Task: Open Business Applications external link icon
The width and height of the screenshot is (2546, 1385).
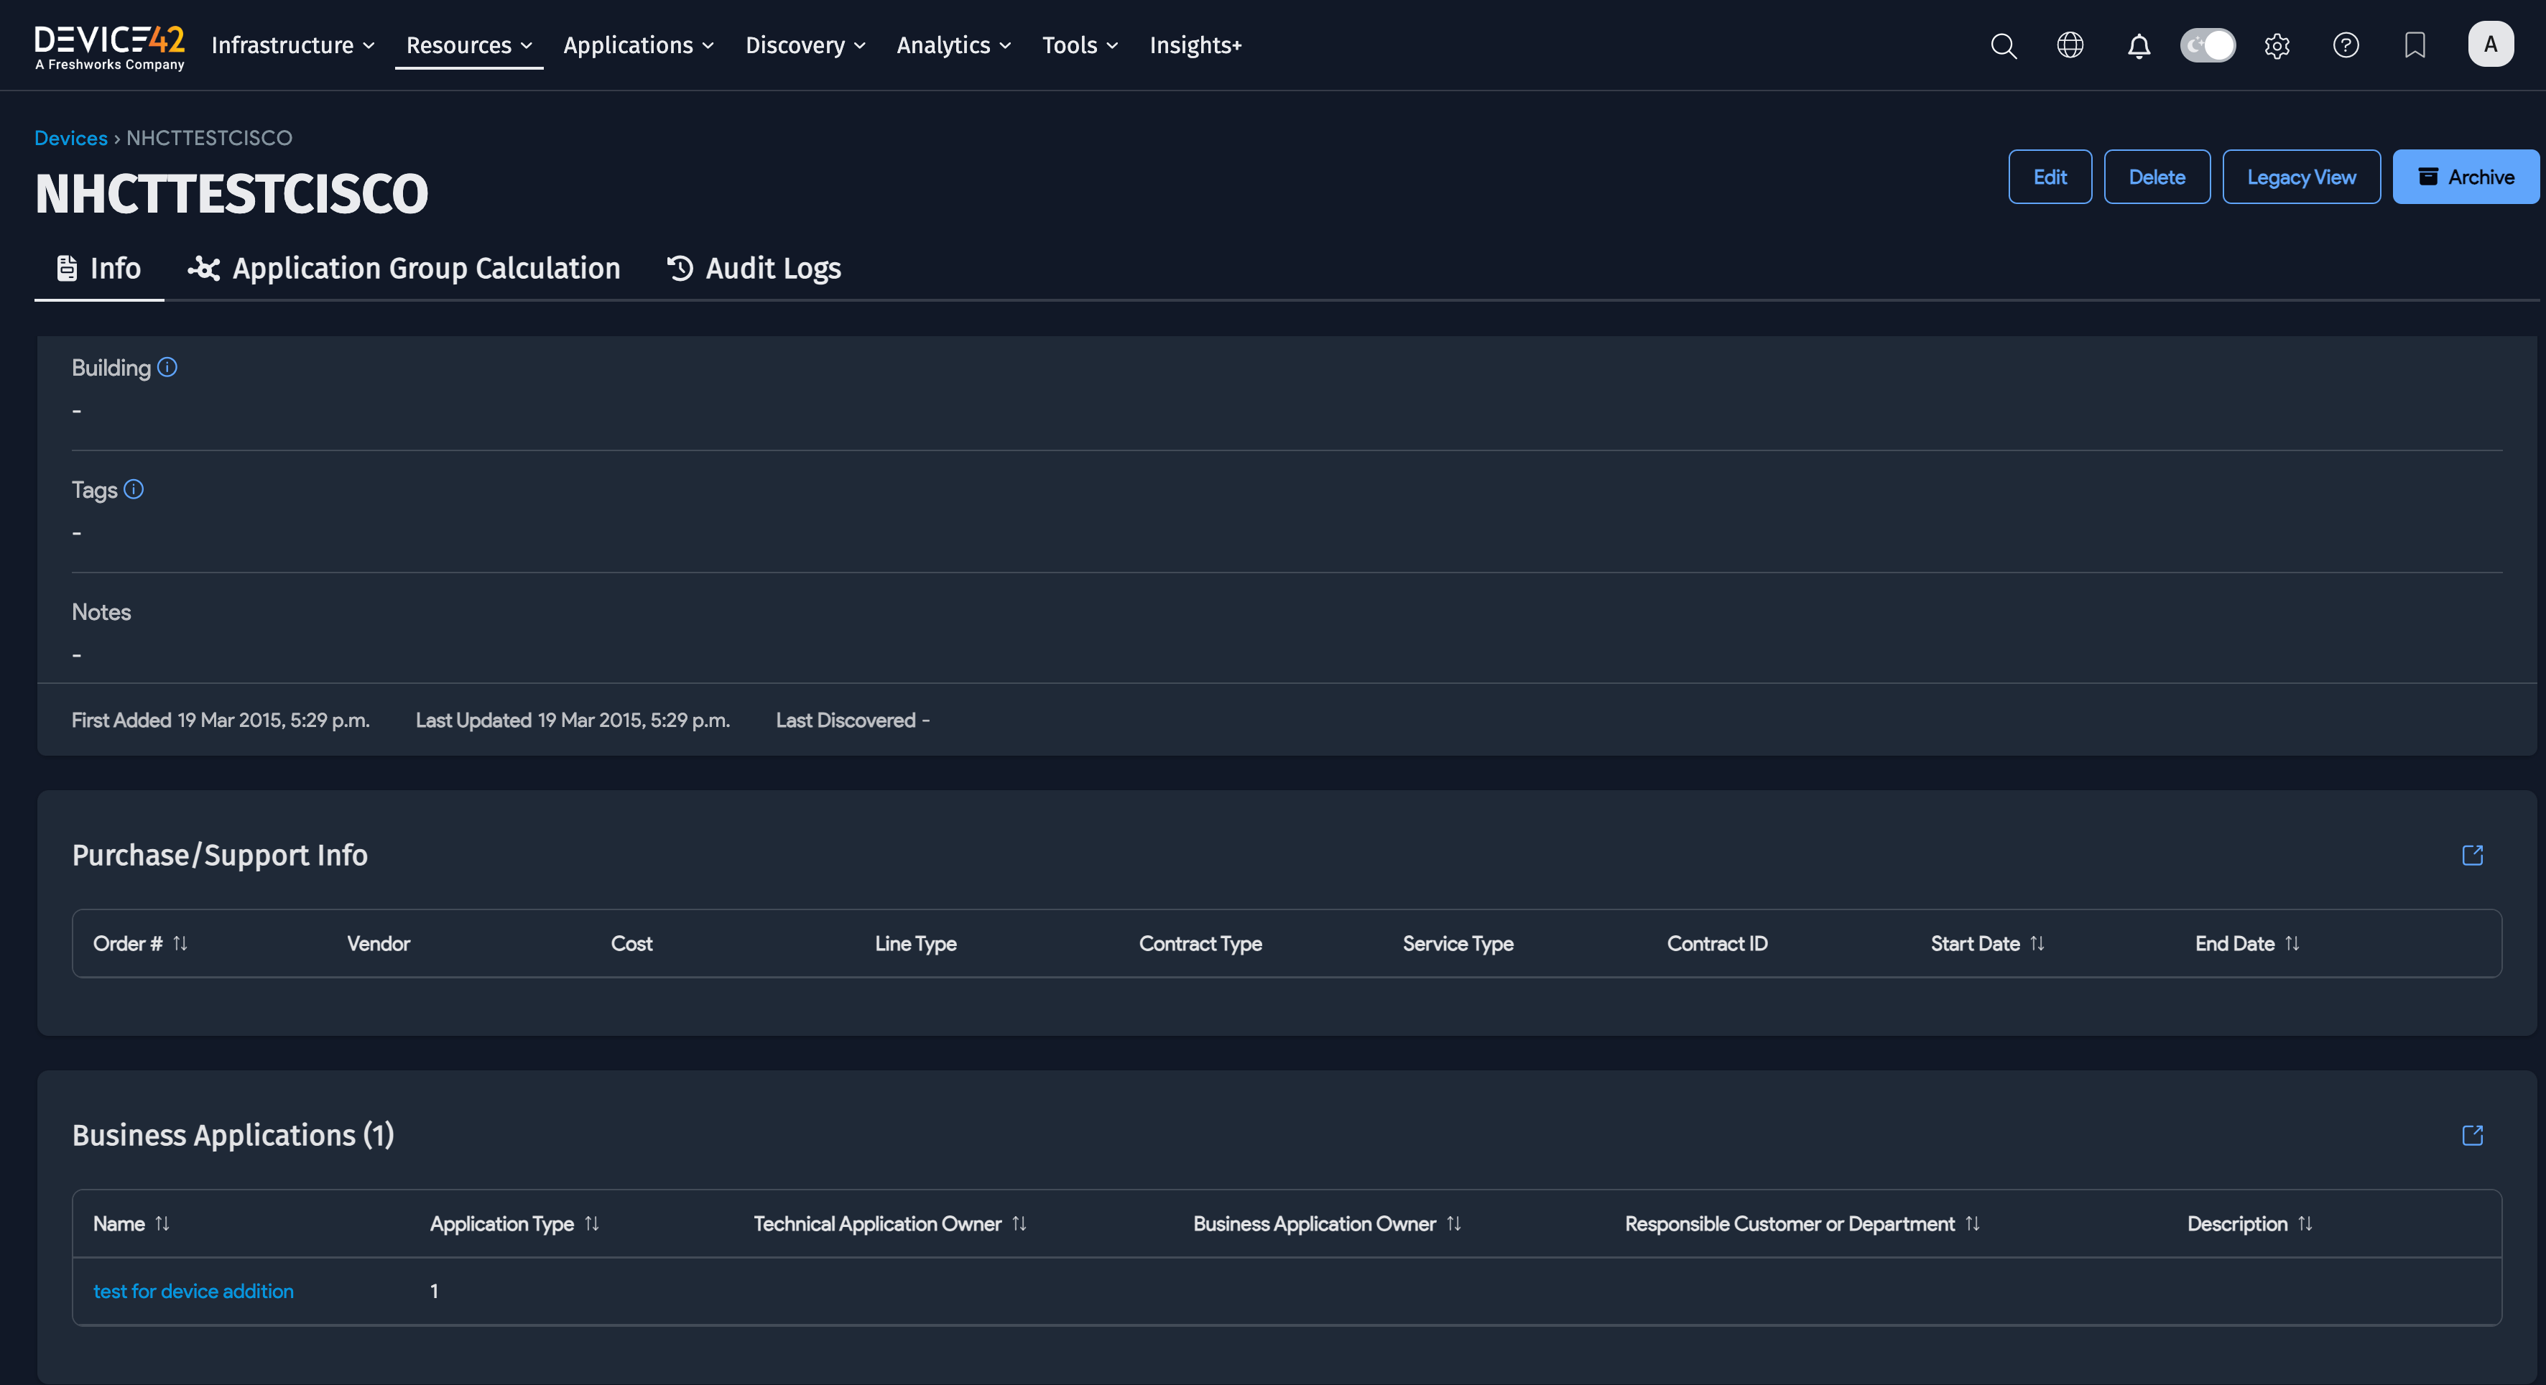Action: 2472,1135
